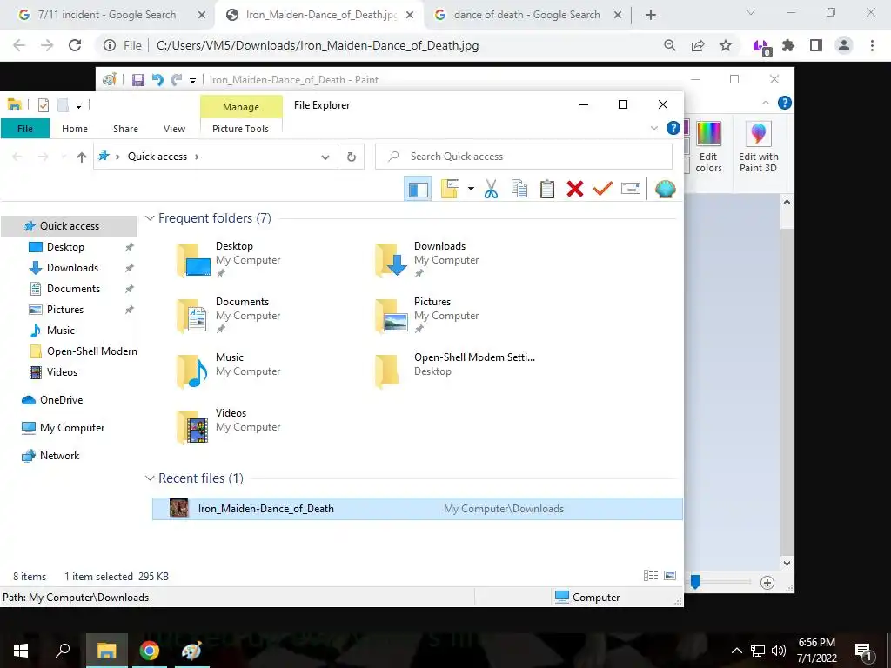Select Desktop in the navigation pane
Viewport: 891px width, 668px height.
(65, 246)
